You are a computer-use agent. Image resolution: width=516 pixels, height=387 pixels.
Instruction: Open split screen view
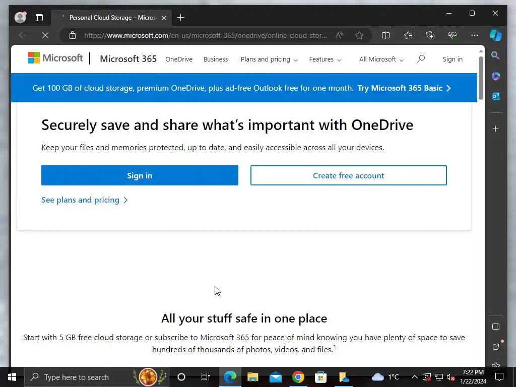pos(385,35)
